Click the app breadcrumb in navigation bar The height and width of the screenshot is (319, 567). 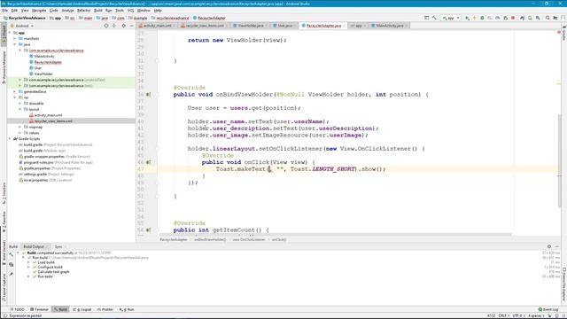56,18
